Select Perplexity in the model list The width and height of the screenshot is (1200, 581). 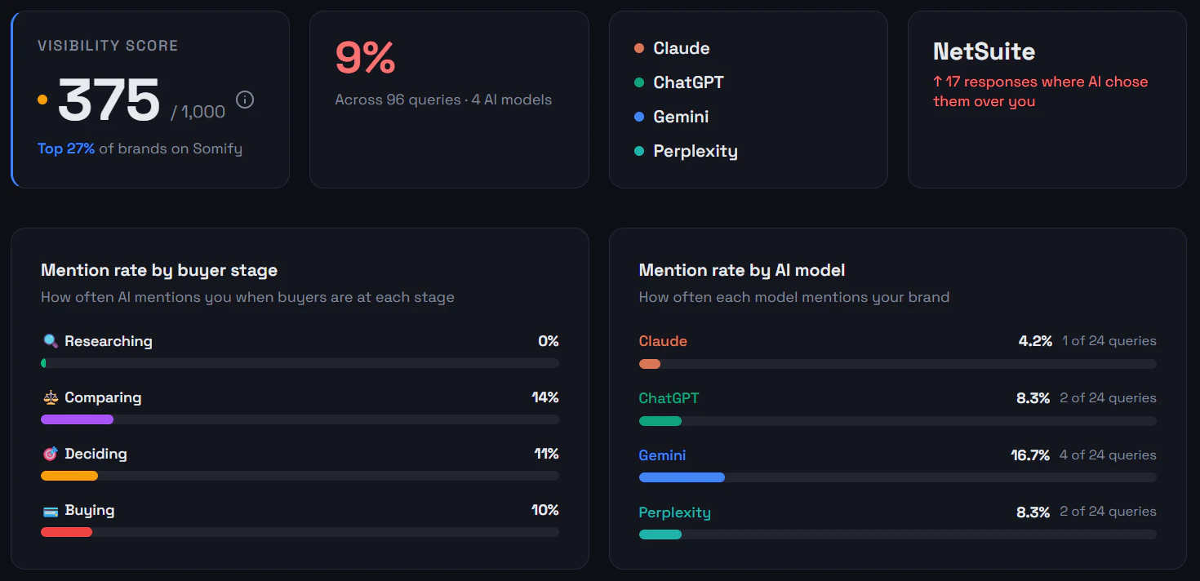click(x=695, y=151)
